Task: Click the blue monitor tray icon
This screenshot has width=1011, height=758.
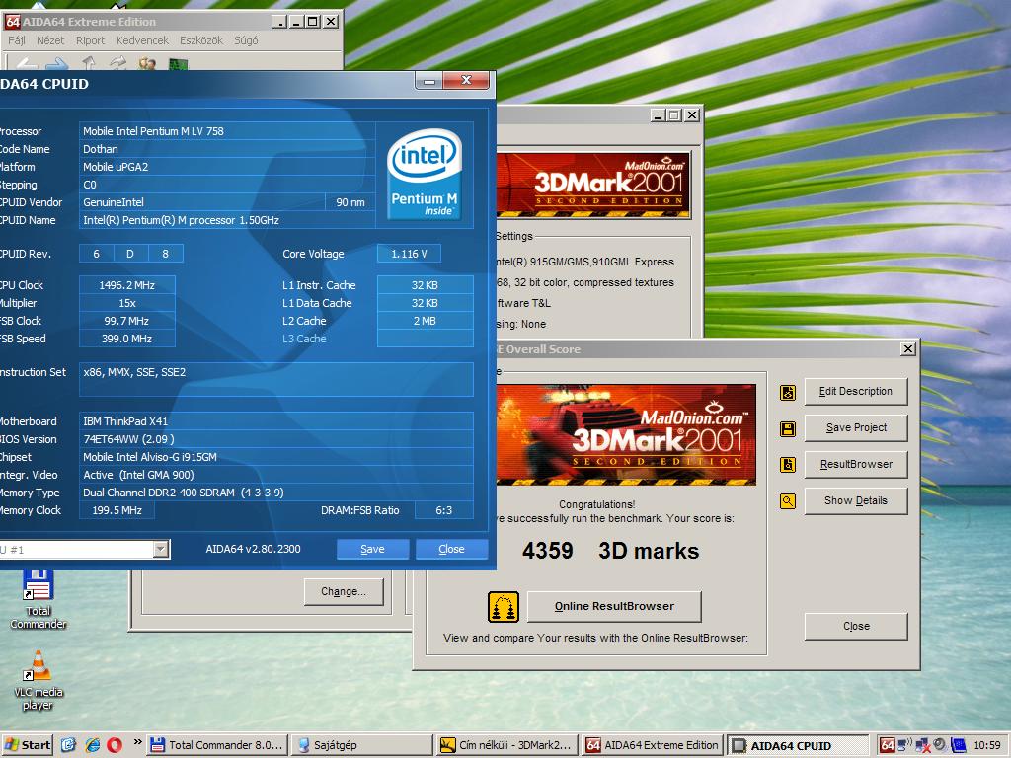Action: (958, 745)
